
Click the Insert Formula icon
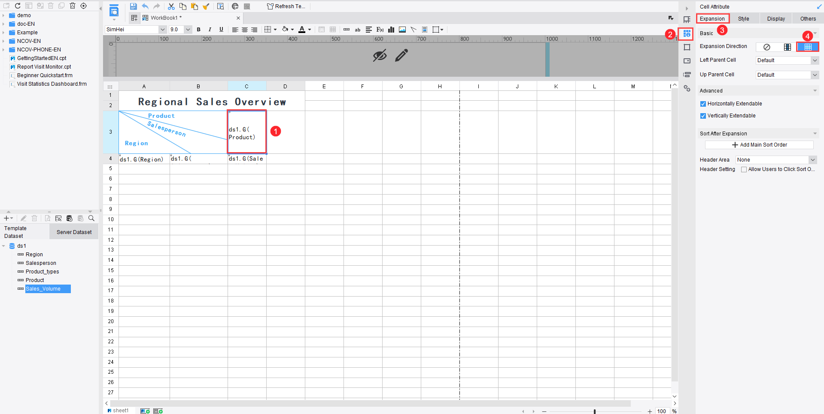click(380, 30)
